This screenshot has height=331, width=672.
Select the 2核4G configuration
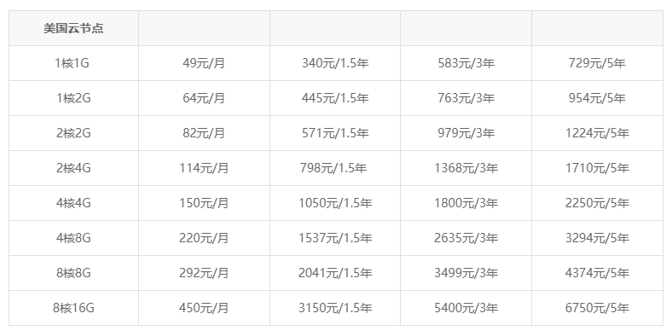[x=73, y=168]
